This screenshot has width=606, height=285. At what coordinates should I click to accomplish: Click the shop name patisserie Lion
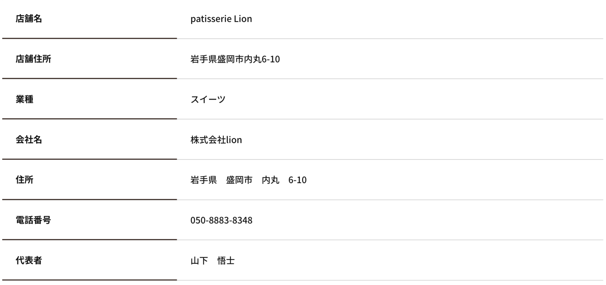[x=221, y=19]
